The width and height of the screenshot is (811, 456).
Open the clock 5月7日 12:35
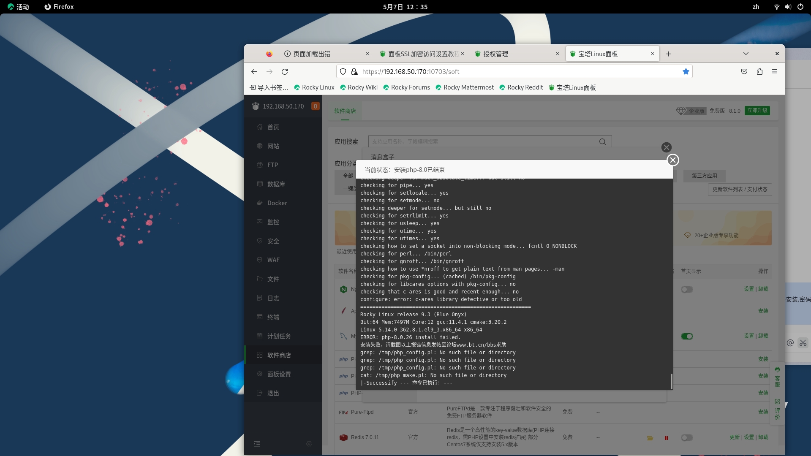[405, 7]
